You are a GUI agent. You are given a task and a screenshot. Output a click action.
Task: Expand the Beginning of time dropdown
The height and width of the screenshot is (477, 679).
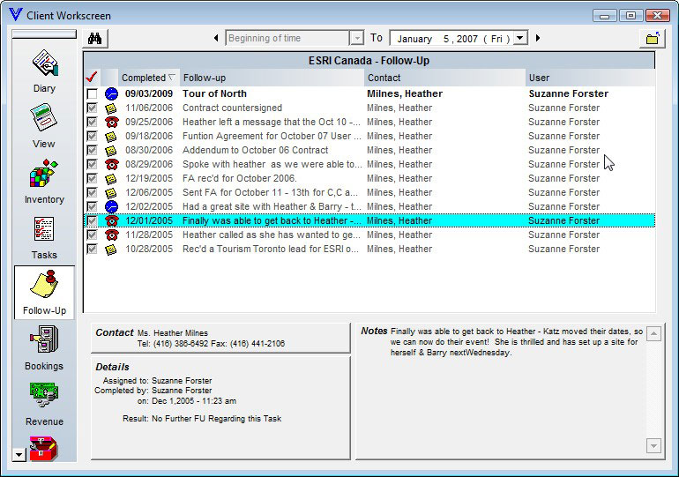click(x=356, y=39)
